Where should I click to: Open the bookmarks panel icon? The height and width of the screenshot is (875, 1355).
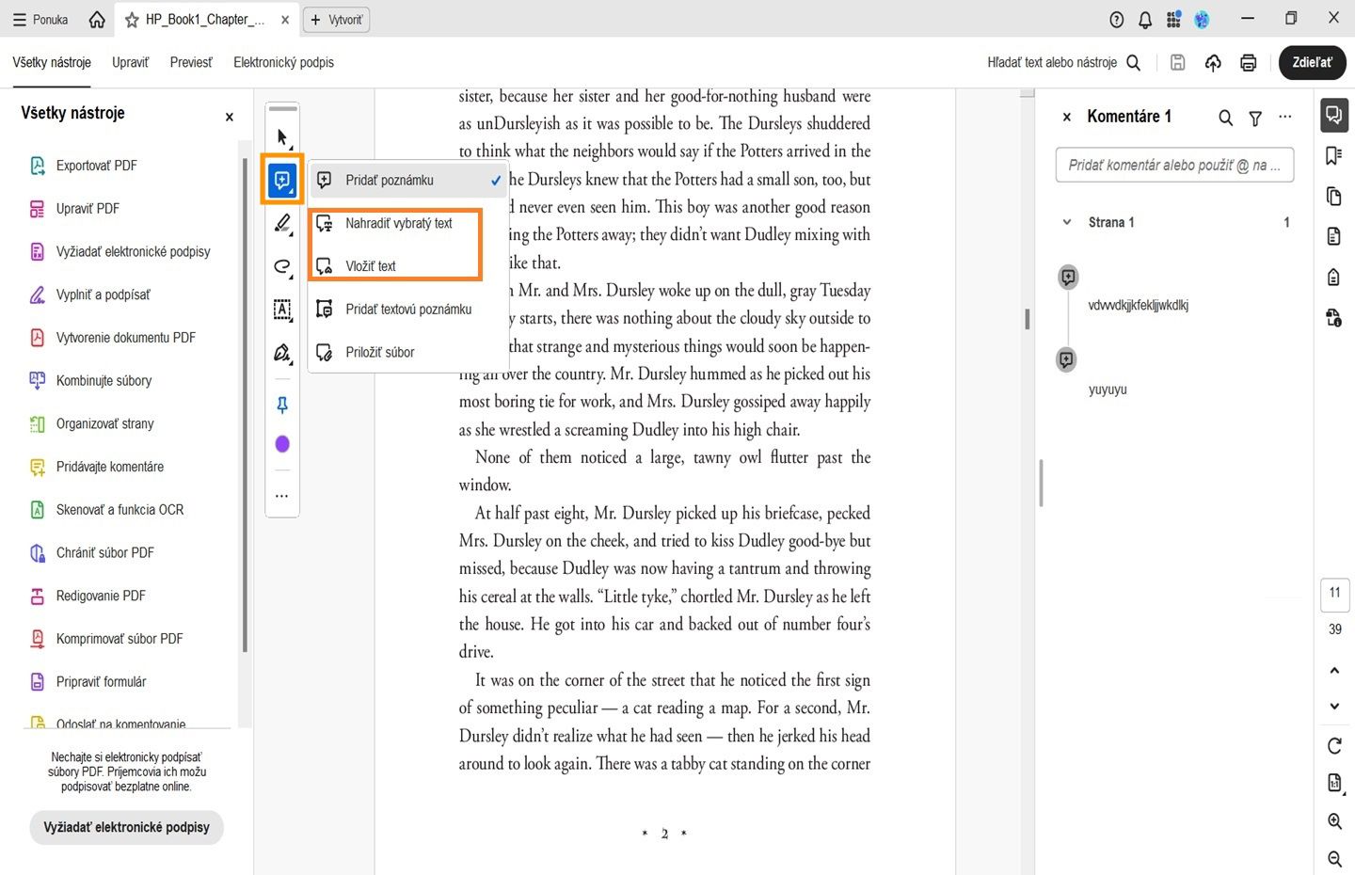coord(1333,155)
